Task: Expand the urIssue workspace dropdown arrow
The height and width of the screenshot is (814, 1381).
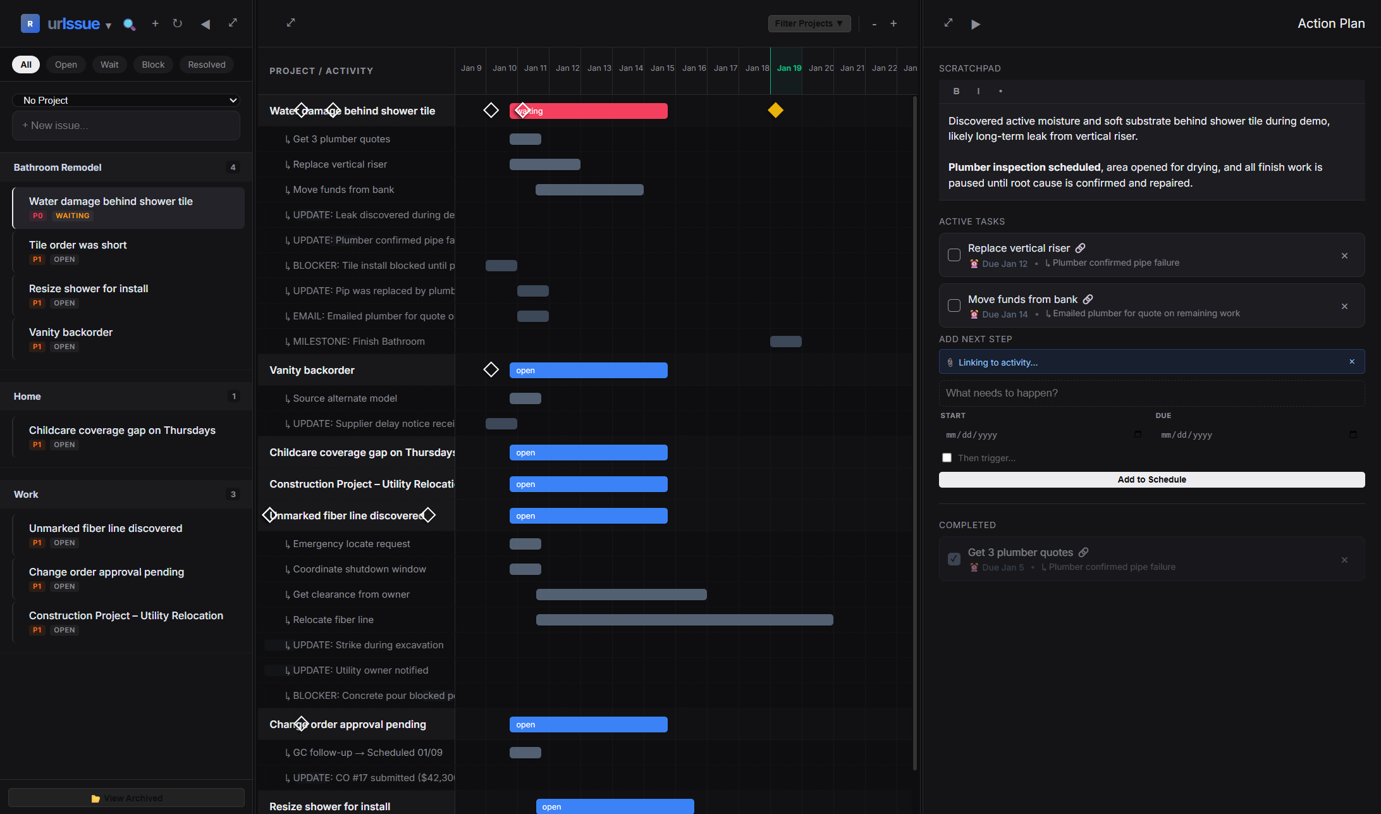Action: tap(108, 27)
